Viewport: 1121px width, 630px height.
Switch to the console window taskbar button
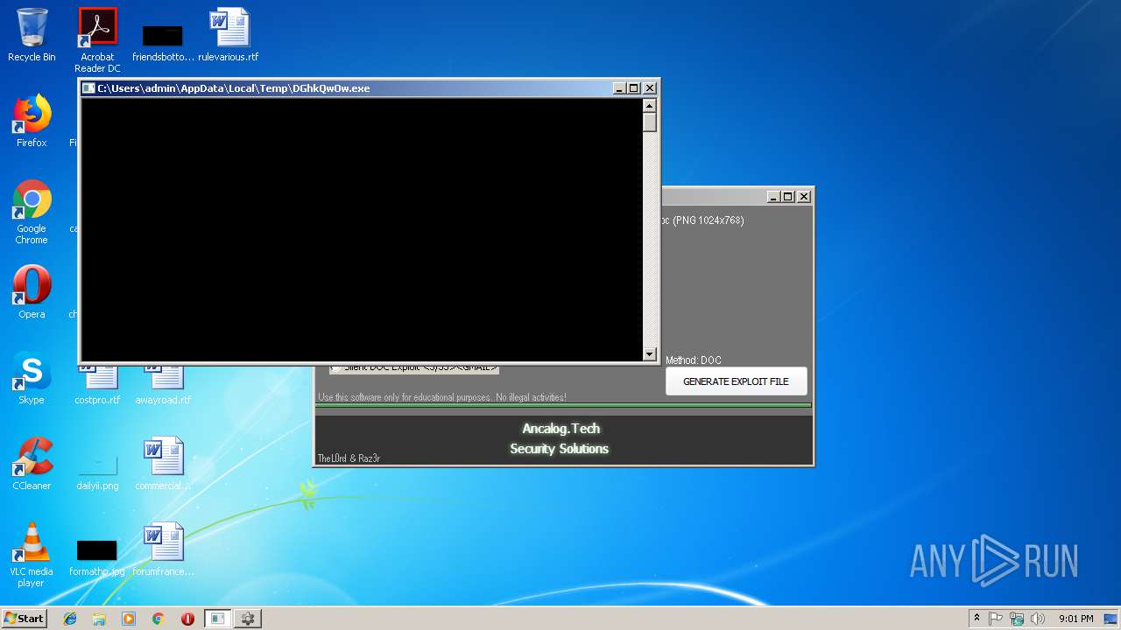217,619
